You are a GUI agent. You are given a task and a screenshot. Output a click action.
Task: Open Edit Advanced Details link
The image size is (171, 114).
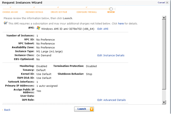pyautogui.click(x=111, y=100)
